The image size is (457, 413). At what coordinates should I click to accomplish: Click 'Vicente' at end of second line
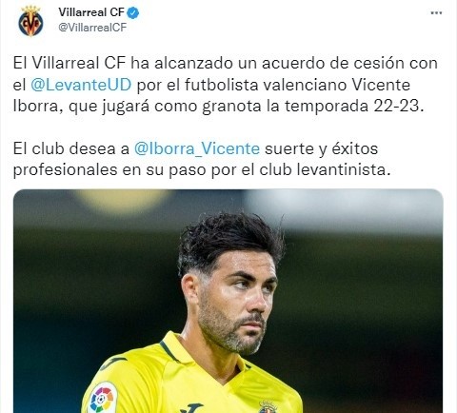coord(381,85)
